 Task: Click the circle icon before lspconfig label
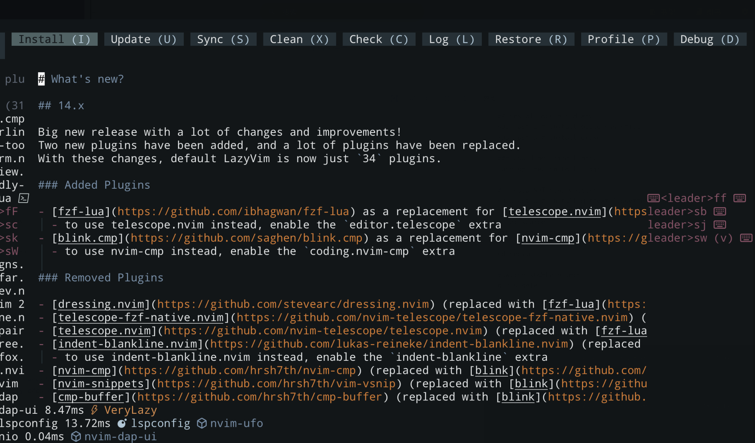[x=122, y=423]
